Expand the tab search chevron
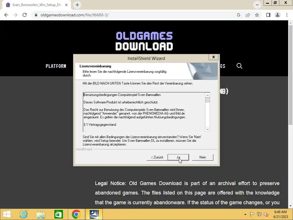This screenshot has height=220, width=293. pos(257,5)
